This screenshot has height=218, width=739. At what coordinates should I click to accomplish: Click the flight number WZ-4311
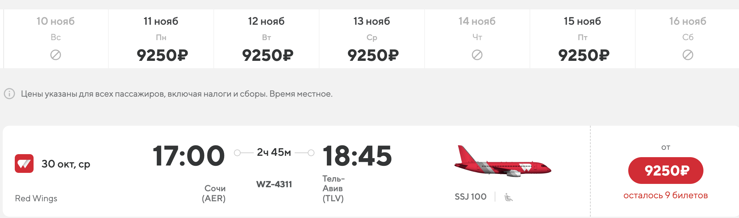click(x=274, y=184)
